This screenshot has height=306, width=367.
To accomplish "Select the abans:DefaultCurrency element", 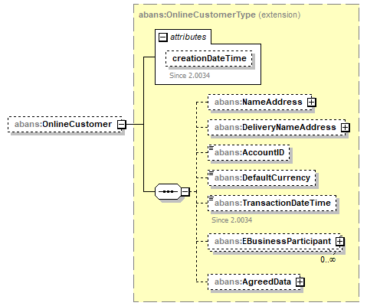I will click(262, 177).
